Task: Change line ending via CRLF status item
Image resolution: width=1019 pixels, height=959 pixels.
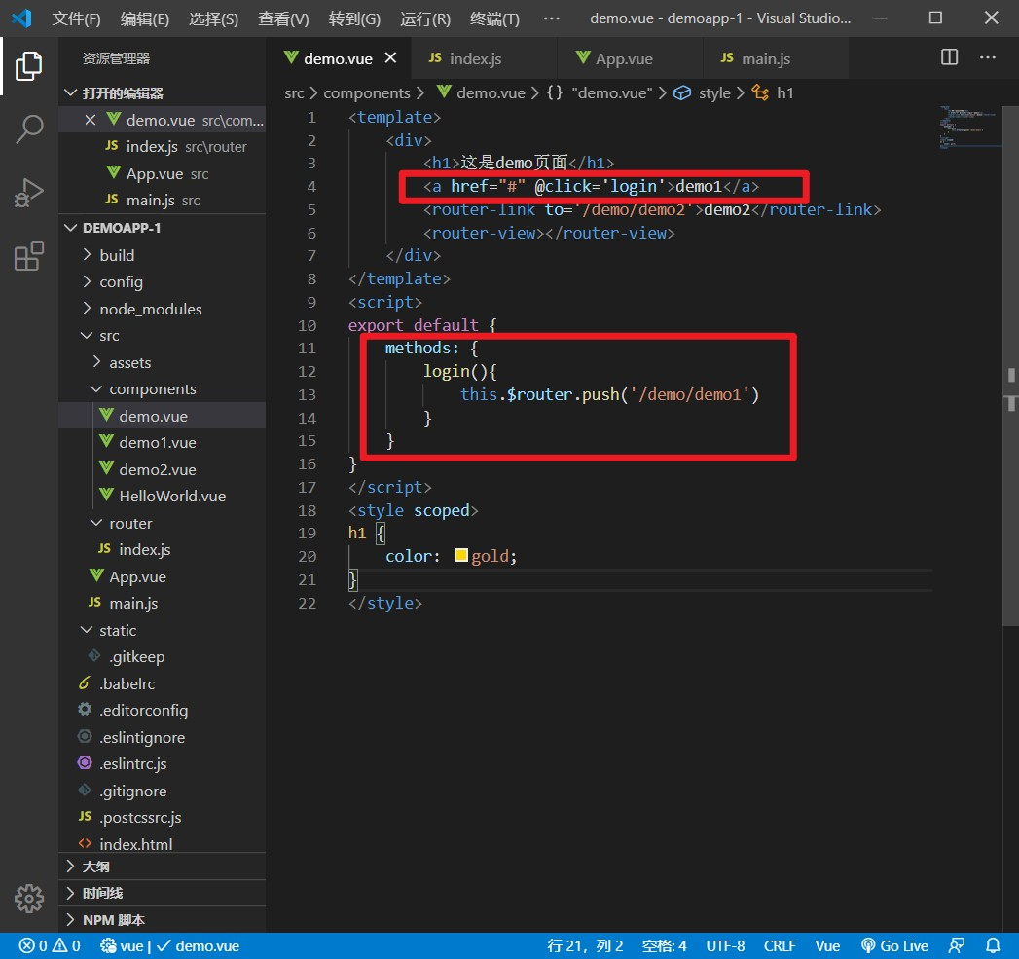Action: [780, 945]
